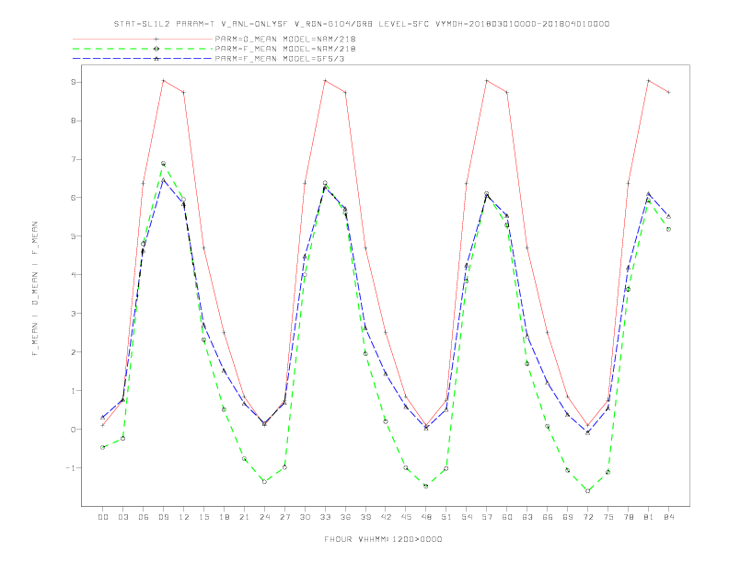
Task: Click y-axis tick label 1
Action: [73, 391]
